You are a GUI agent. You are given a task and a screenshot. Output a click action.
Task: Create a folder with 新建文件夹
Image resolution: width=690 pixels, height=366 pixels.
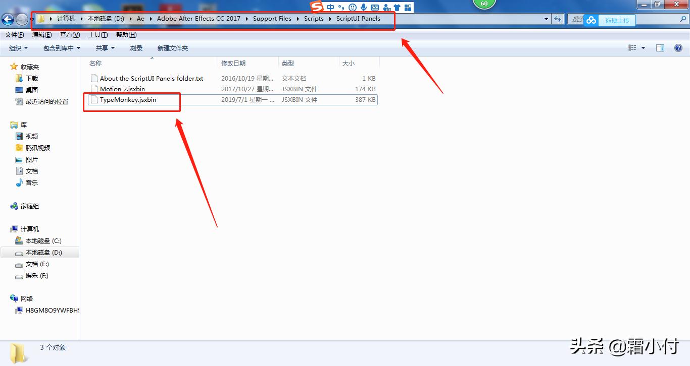tap(173, 48)
